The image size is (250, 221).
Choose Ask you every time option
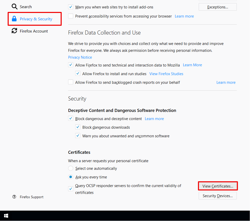(x=71, y=177)
